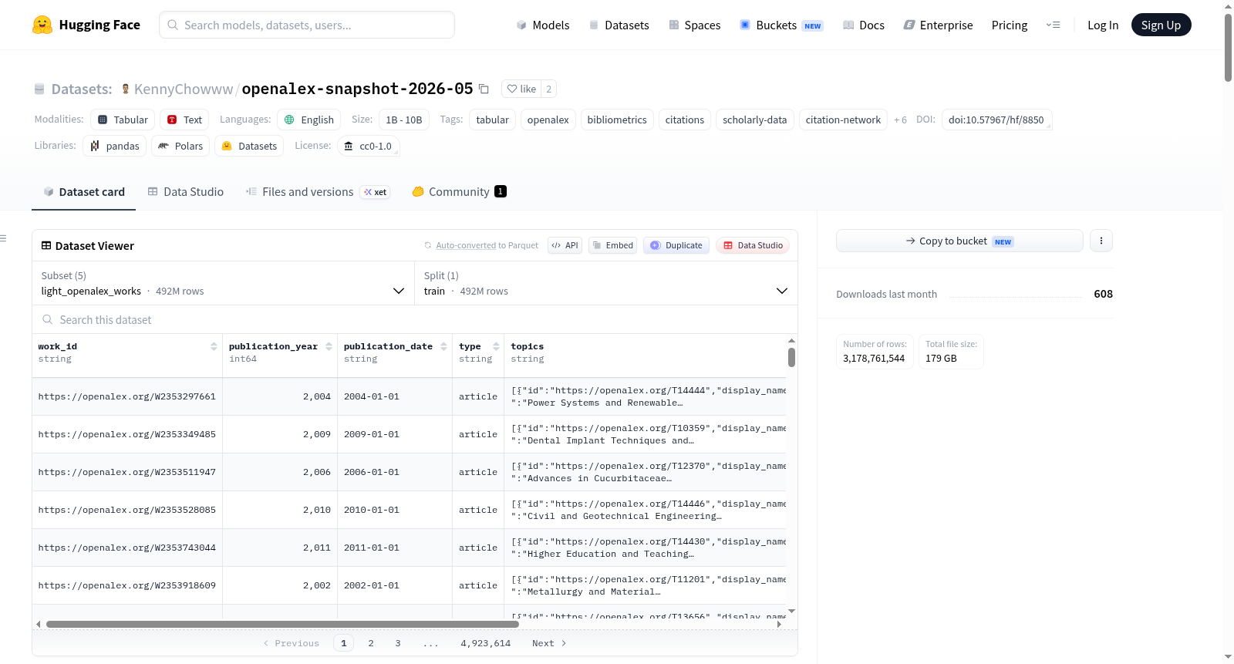Sort by publication_date column arrows
This screenshot has width=1234, height=664.
tap(443, 346)
